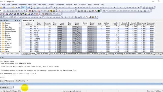Toggle auto-hide pin on Tree View pane
Screen dimensions: 163x92
18,20
